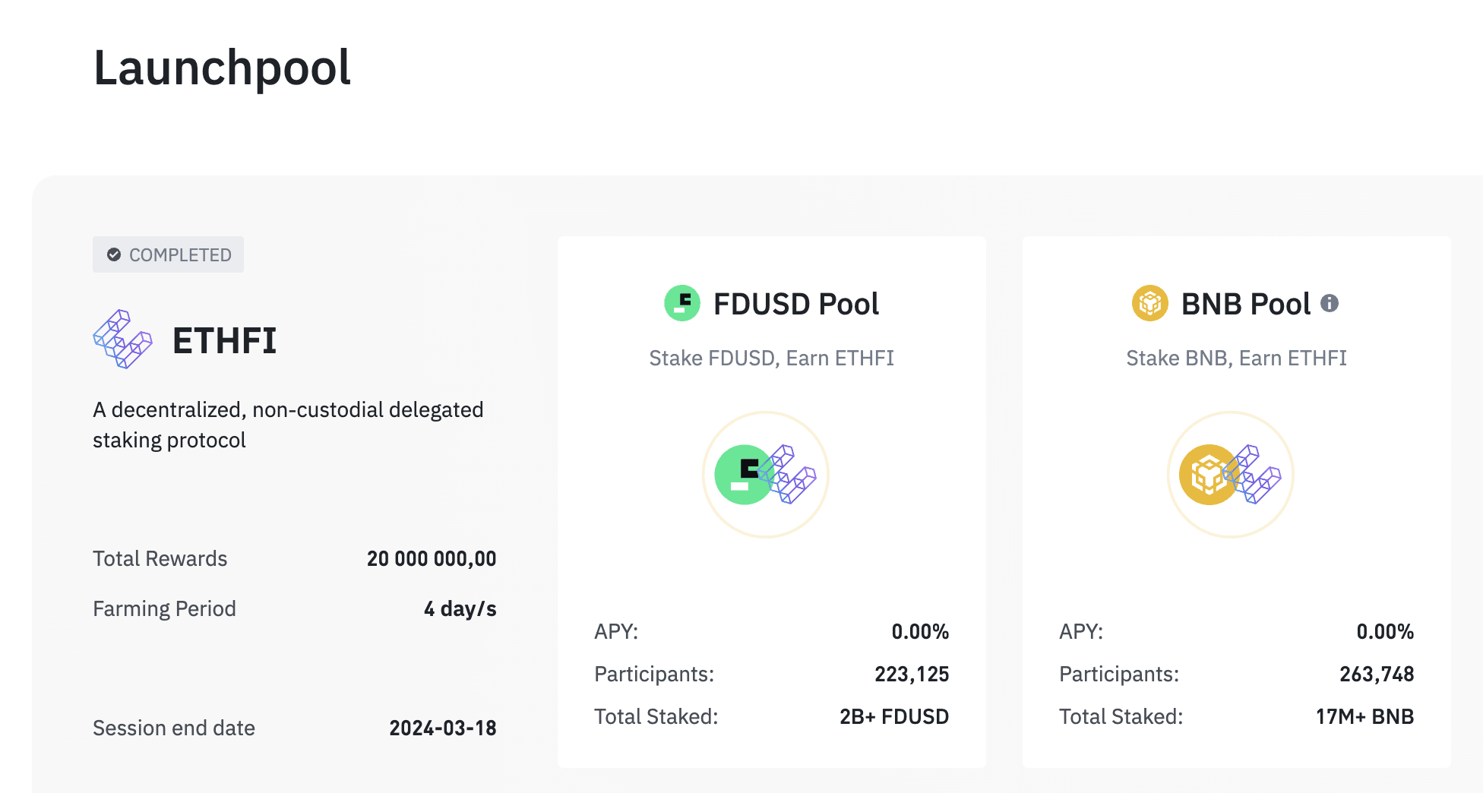Image resolution: width=1483 pixels, height=793 pixels.
Task: Open the FDUSD Pool title
Action: [x=795, y=304]
